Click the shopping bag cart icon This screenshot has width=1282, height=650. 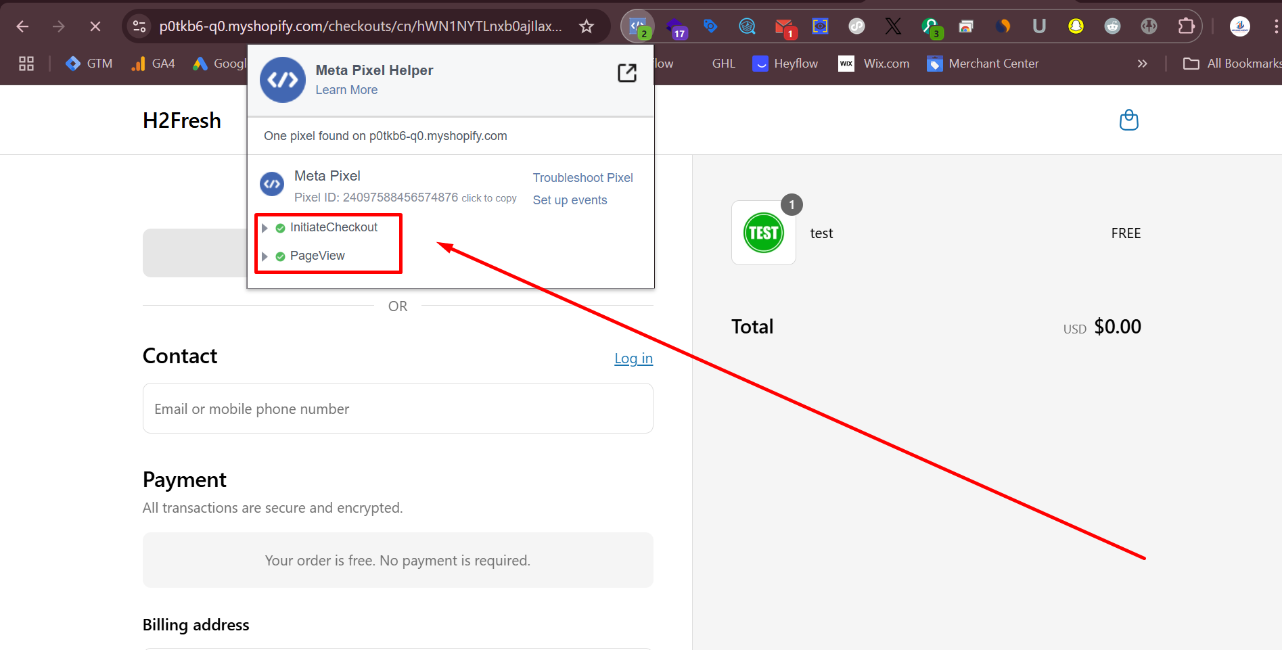tap(1128, 120)
